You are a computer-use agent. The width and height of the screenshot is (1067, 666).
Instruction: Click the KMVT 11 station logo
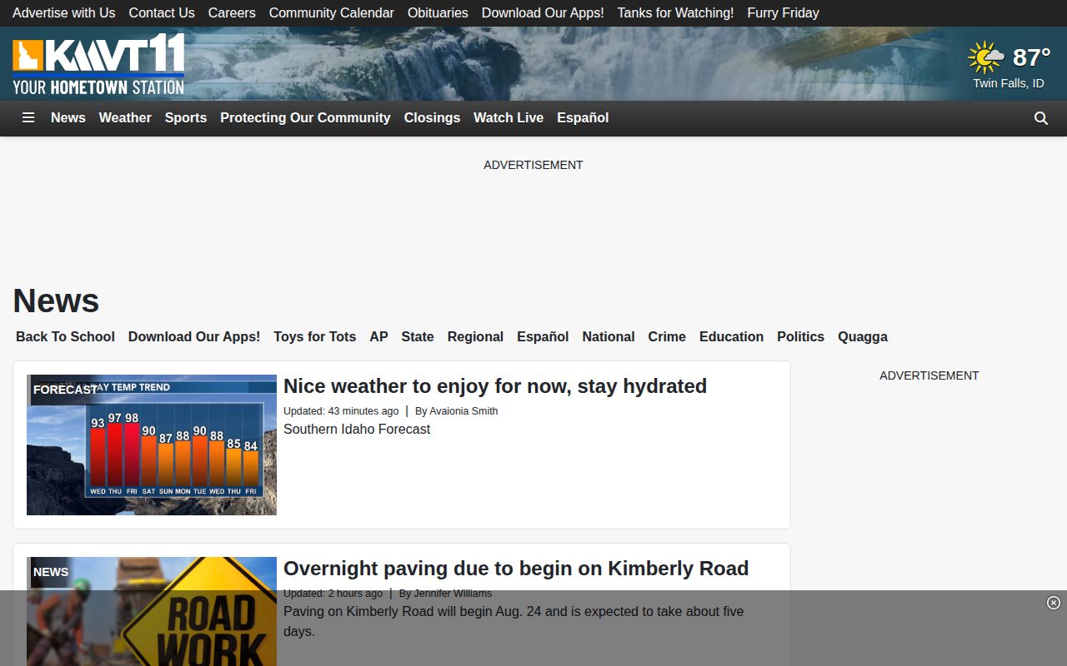tap(98, 64)
